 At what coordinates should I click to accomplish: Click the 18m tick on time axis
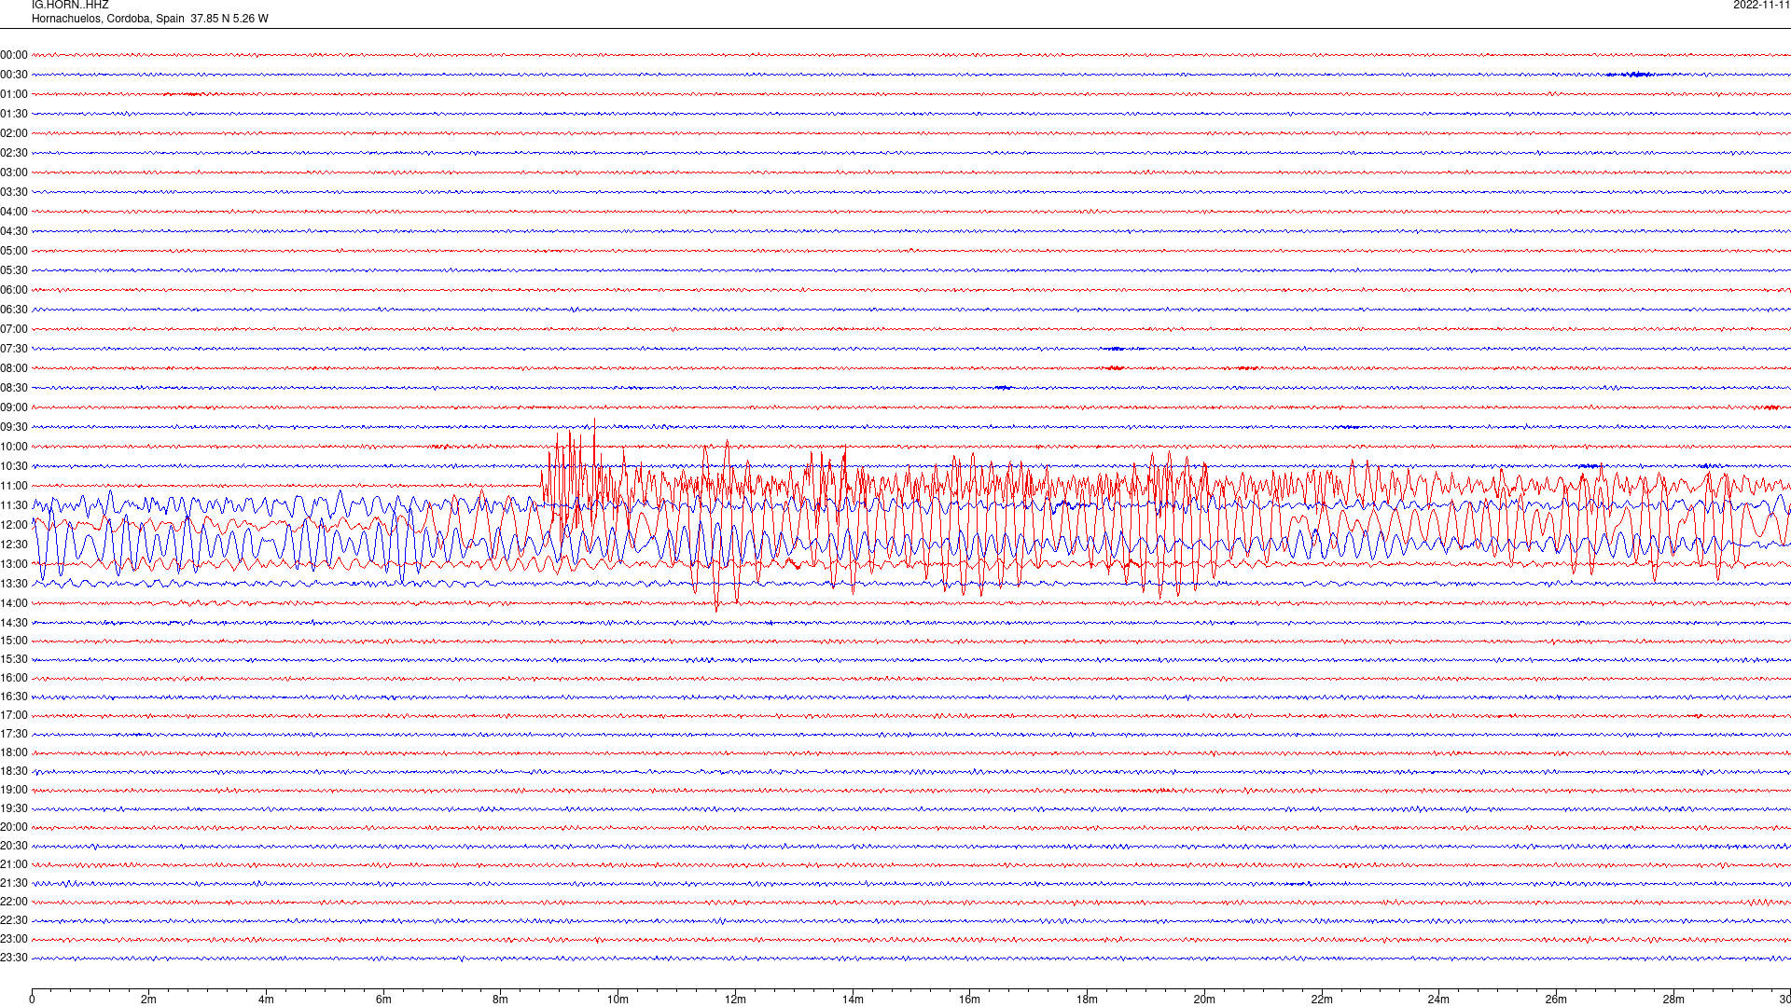pos(1087,1000)
